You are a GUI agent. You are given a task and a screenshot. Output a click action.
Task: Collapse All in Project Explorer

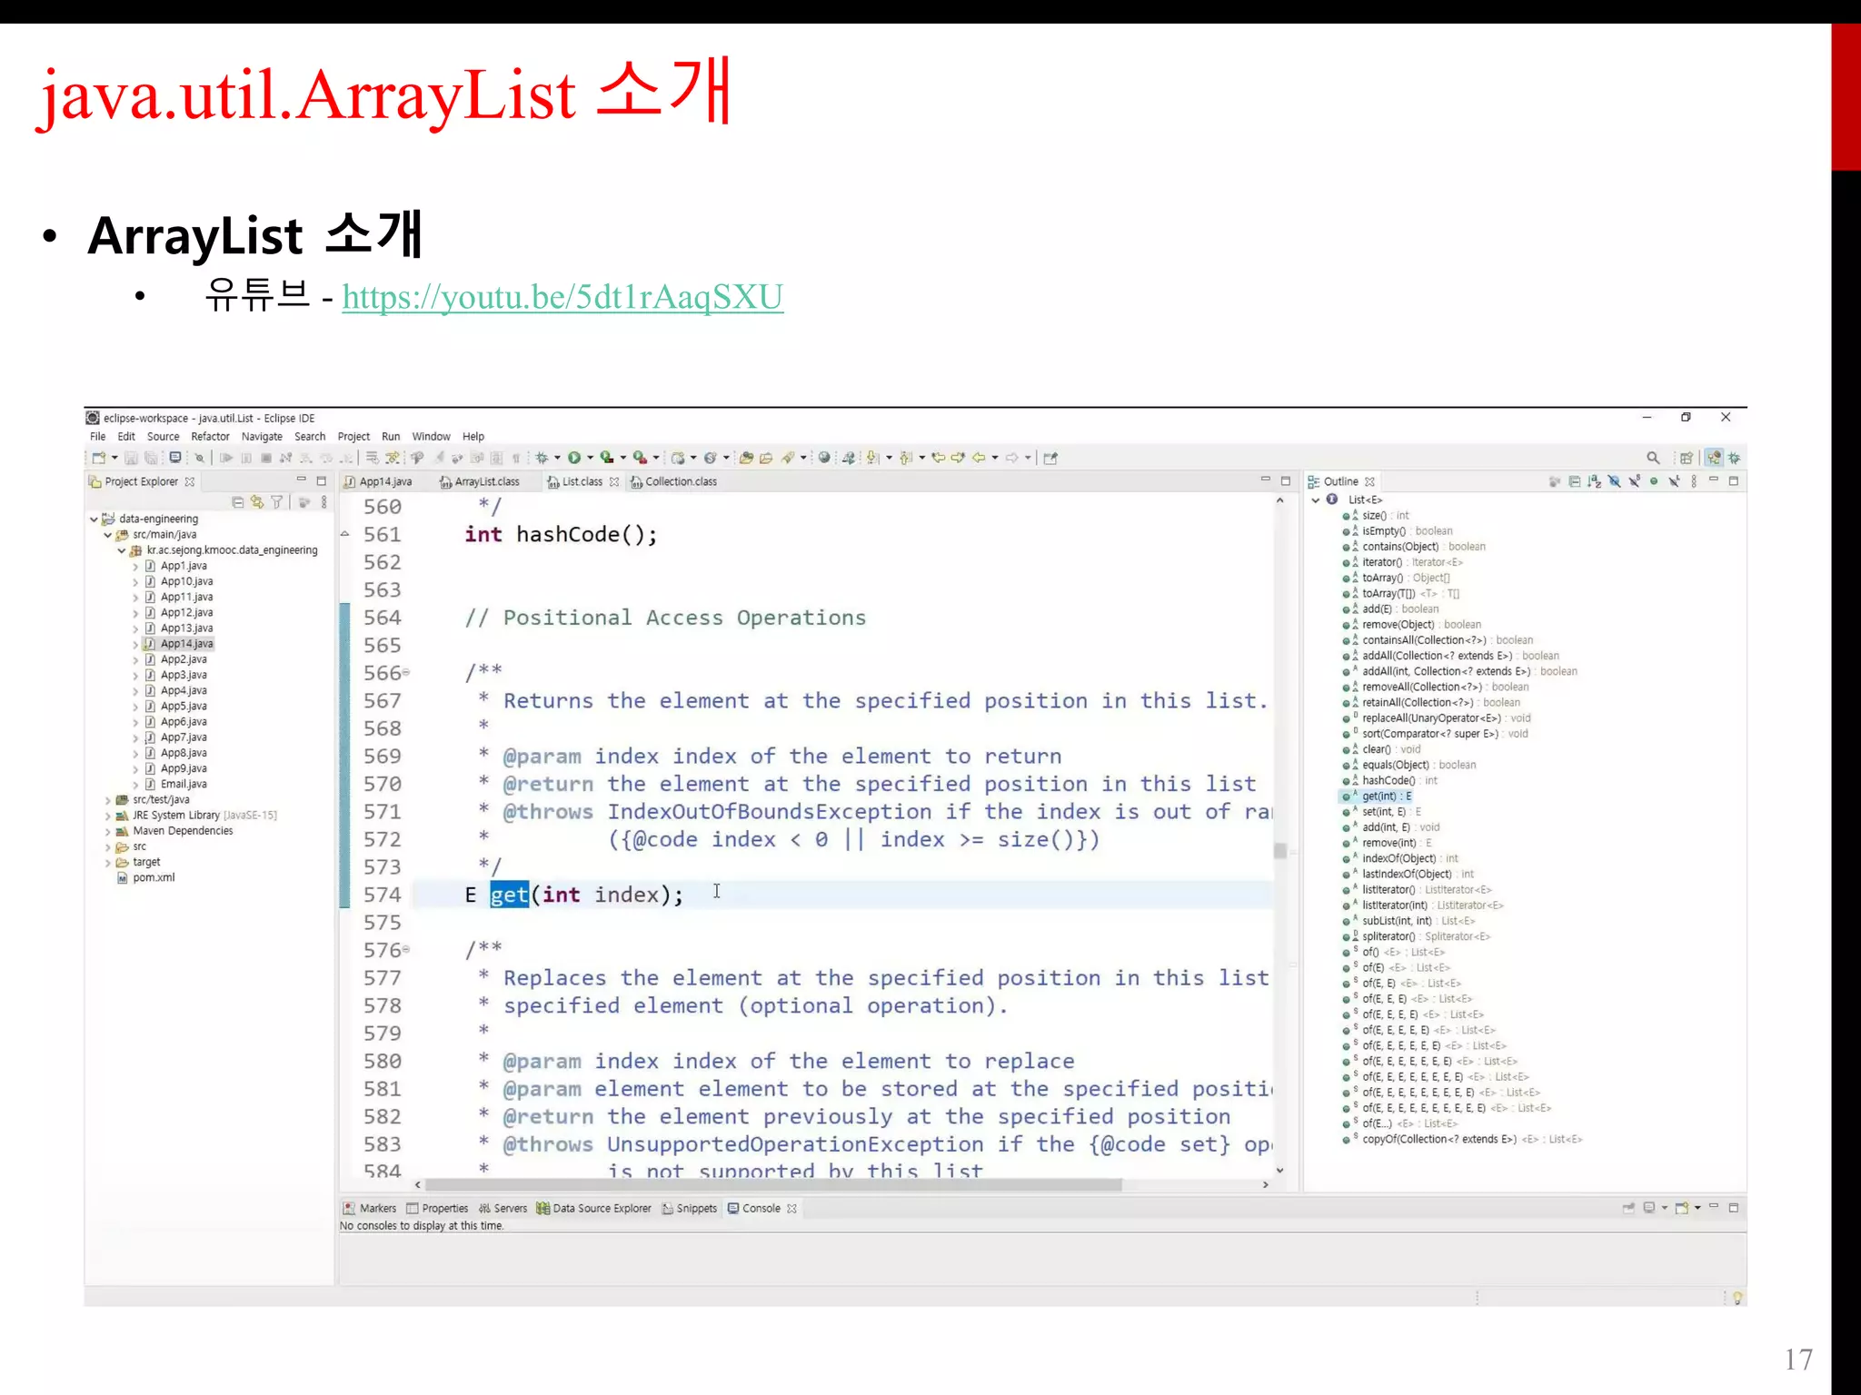(238, 502)
